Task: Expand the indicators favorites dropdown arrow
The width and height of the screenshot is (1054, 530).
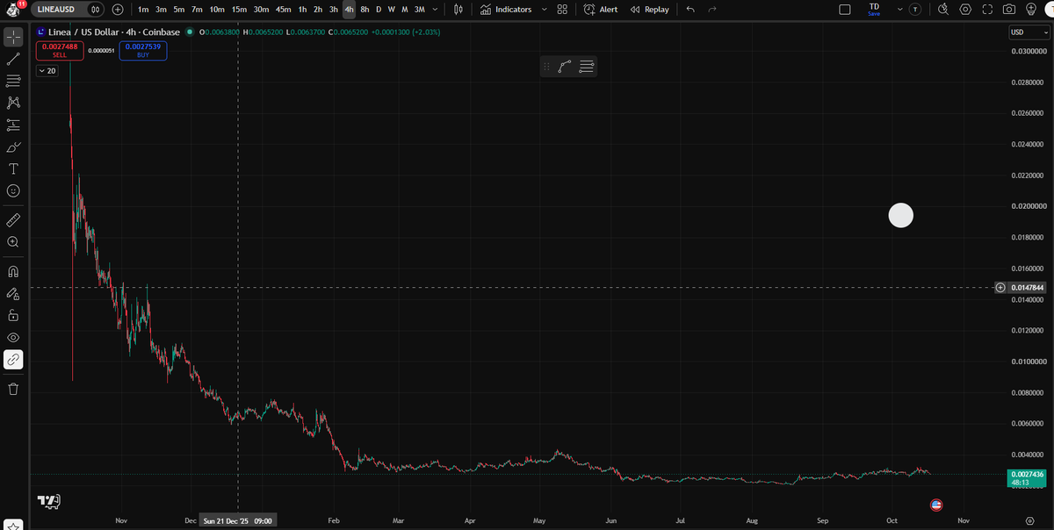Action: pos(544,9)
